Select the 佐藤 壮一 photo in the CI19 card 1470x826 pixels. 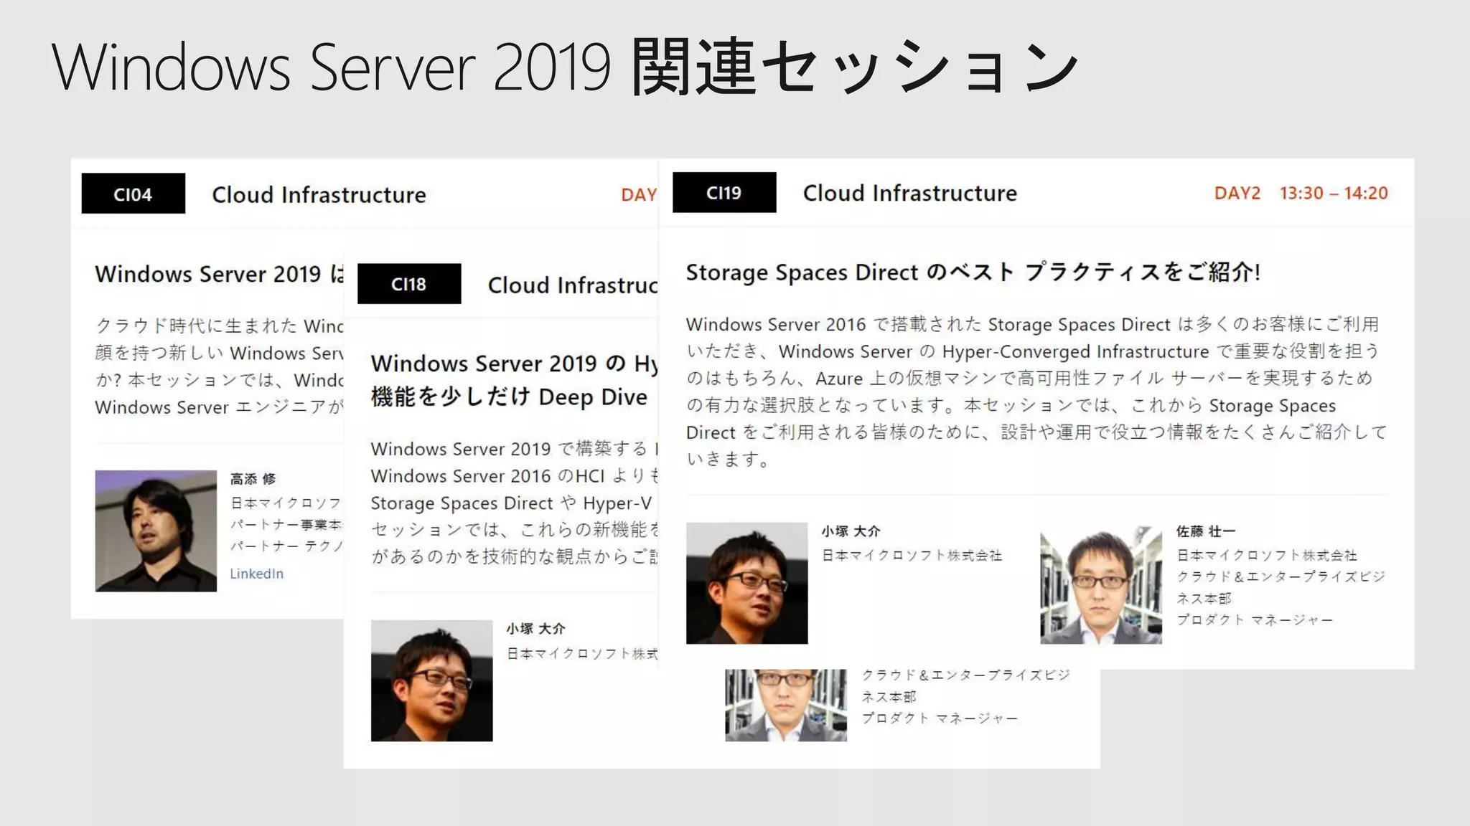(x=1101, y=585)
